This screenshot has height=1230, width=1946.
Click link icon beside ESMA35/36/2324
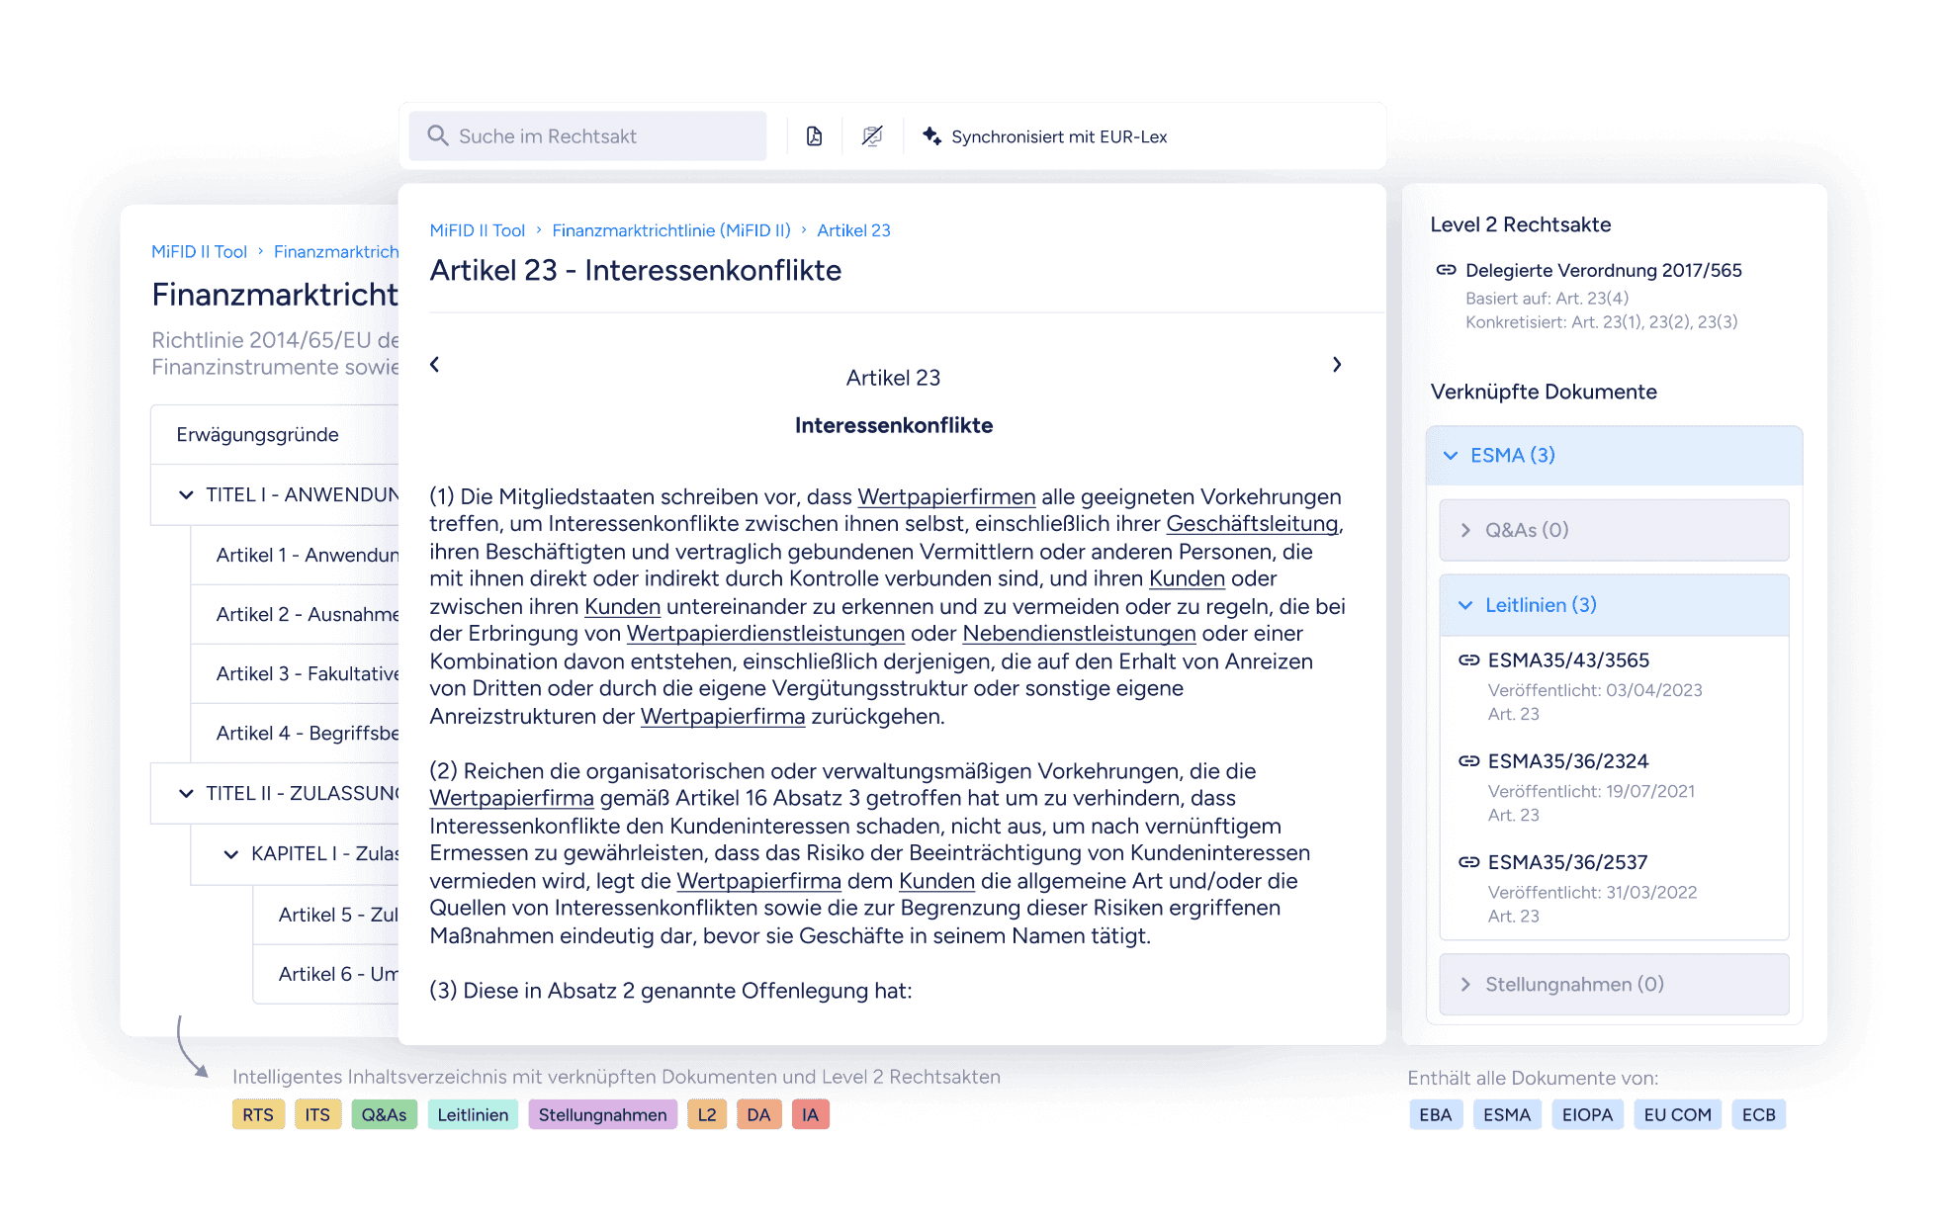[1468, 760]
